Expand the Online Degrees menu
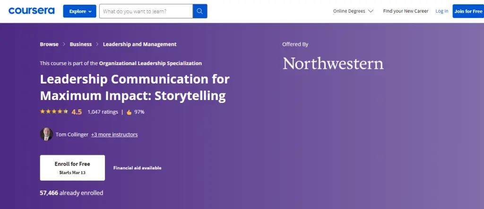The width and height of the screenshot is (484, 209). [x=353, y=11]
